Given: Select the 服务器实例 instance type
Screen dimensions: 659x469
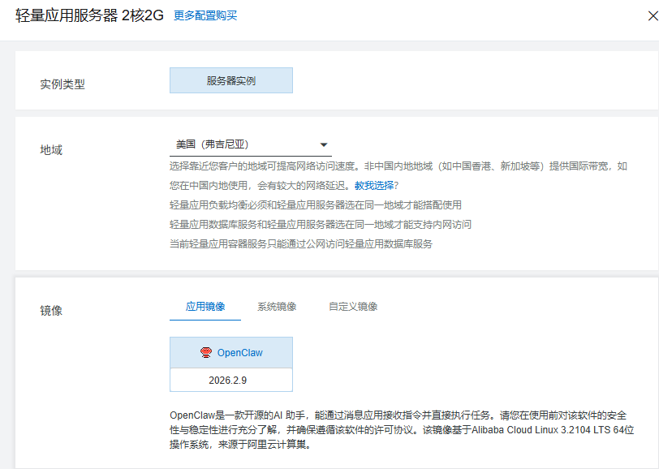Looking at the screenshot, I should pyautogui.click(x=231, y=81).
